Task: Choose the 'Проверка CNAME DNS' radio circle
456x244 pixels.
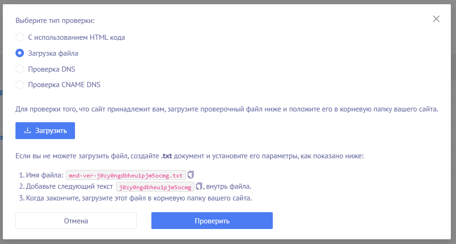Action: click(x=20, y=85)
